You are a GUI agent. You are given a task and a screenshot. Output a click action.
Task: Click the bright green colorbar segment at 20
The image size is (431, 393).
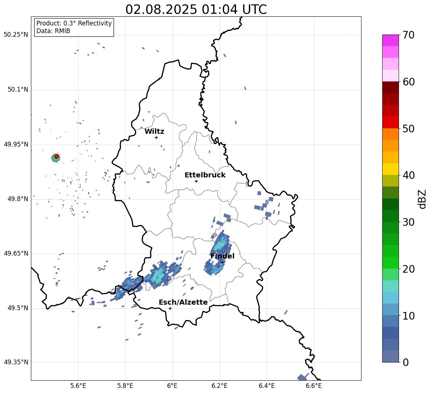coord(390,262)
